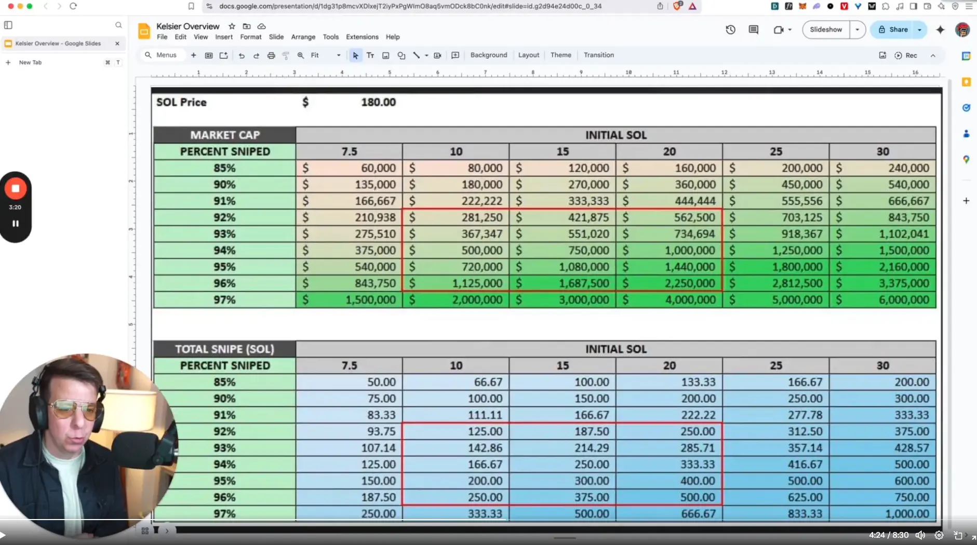Screen dimensions: 977x545
Task: Click the Transition button
Action: [x=598, y=55]
